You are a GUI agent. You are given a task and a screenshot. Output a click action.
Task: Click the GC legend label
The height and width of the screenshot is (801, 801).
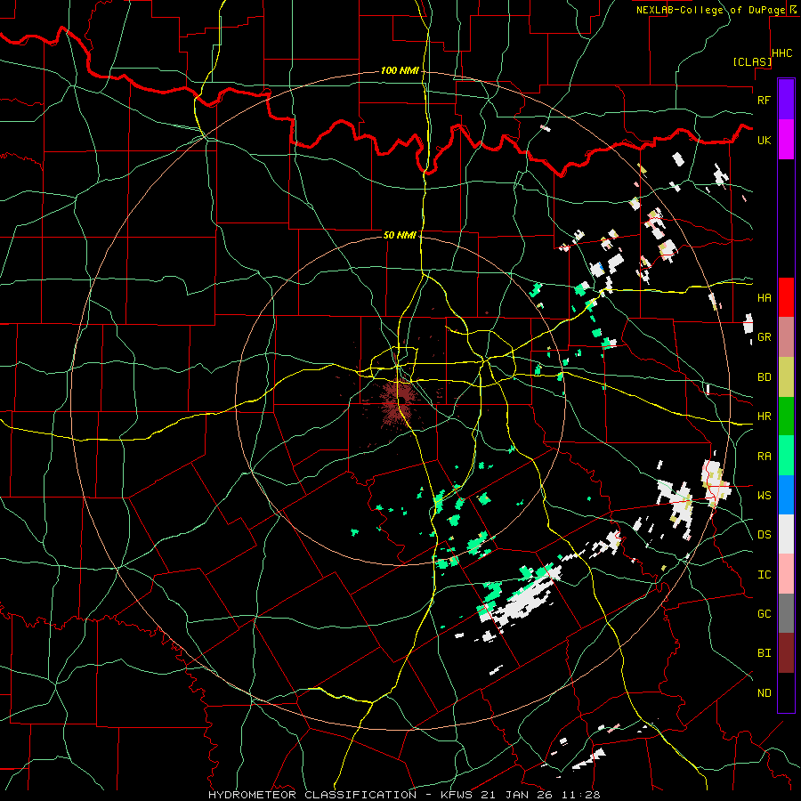tap(764, 614)
